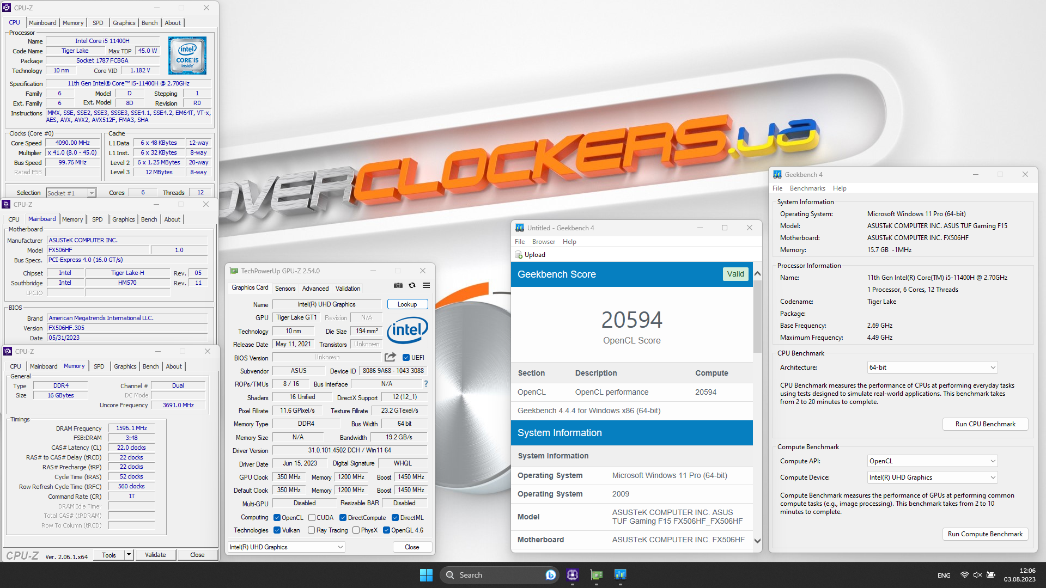The height and width of the screenshot is (588, 1046).
Task: Click Run Compute Benchmark button
Action: click(985, 534)
